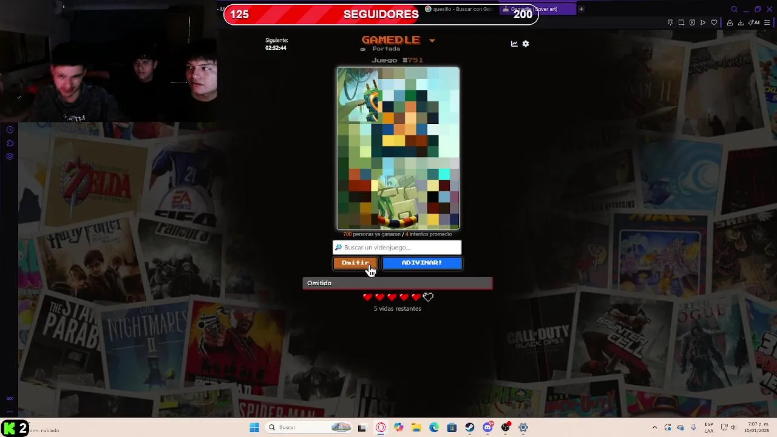Open Gamedle statistics chart icon
777x437 pixels.
(514, 44)
